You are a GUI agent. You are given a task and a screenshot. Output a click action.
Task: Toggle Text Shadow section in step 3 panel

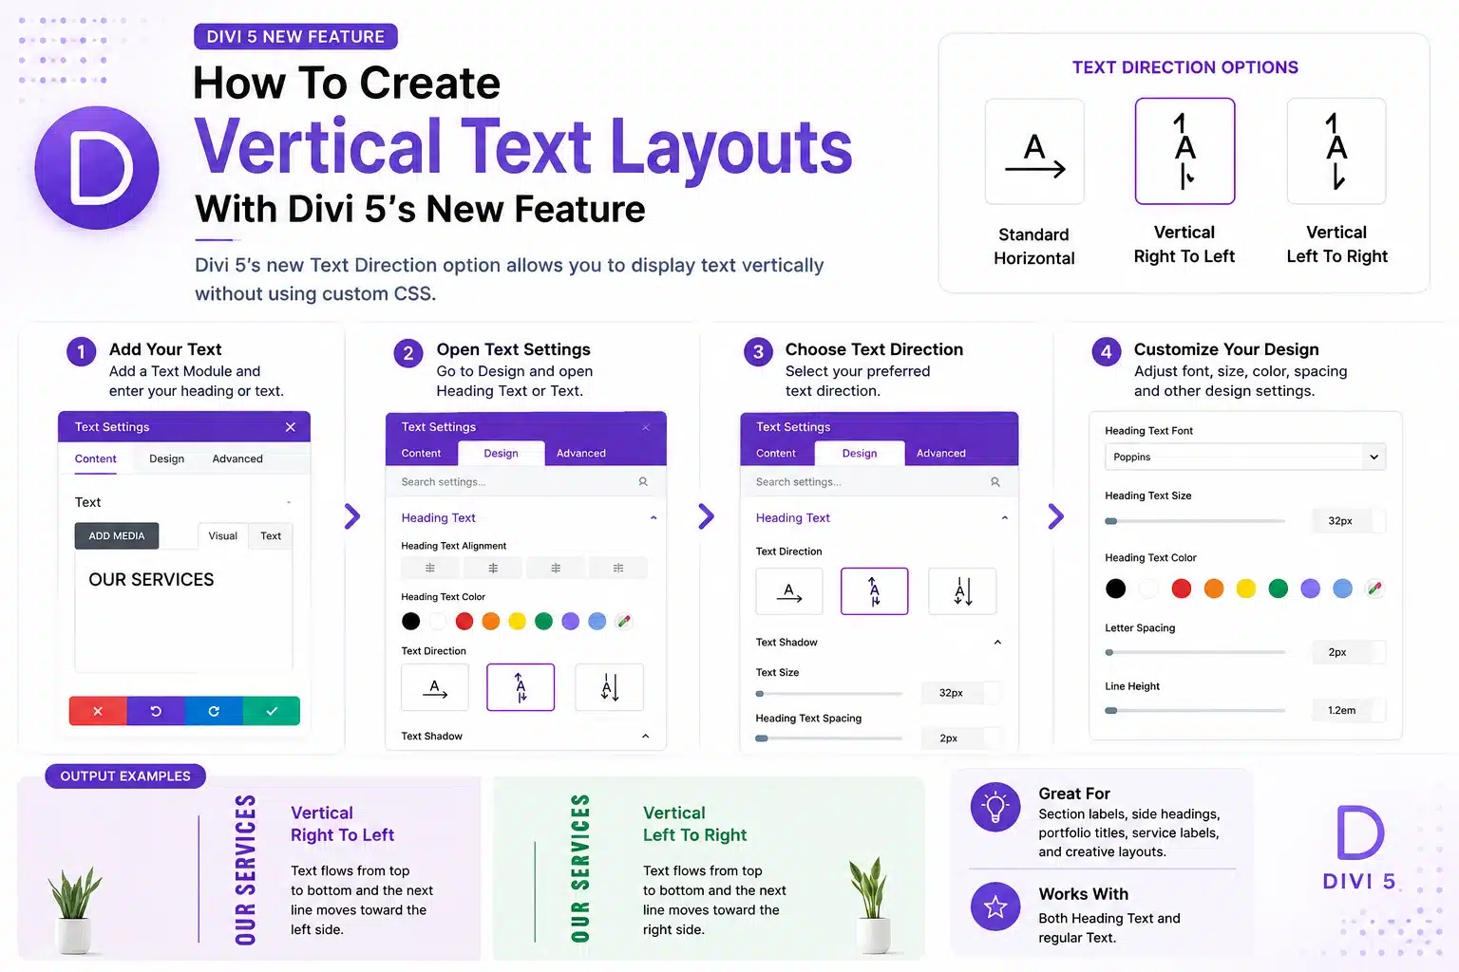pos(997,642)
